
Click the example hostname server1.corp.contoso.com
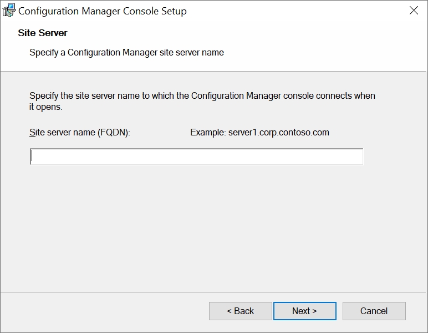(x=278, y=133)
